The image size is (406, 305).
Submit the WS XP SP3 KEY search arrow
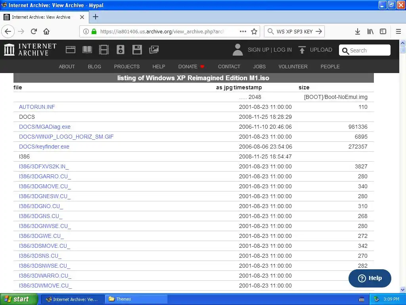point(319,31)
